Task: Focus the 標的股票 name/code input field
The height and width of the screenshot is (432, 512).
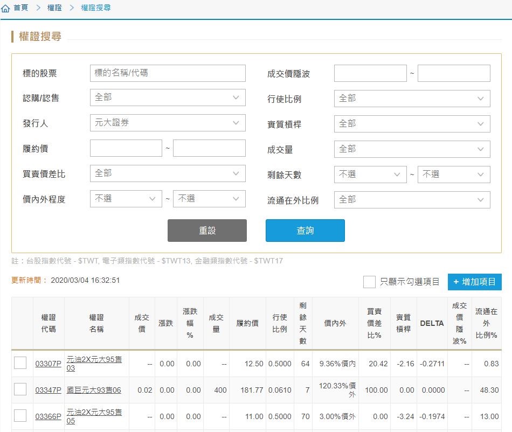Action: [x=168, y=73]
